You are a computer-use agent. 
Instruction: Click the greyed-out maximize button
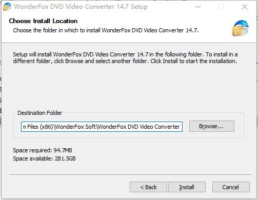[x=221, y=7]
